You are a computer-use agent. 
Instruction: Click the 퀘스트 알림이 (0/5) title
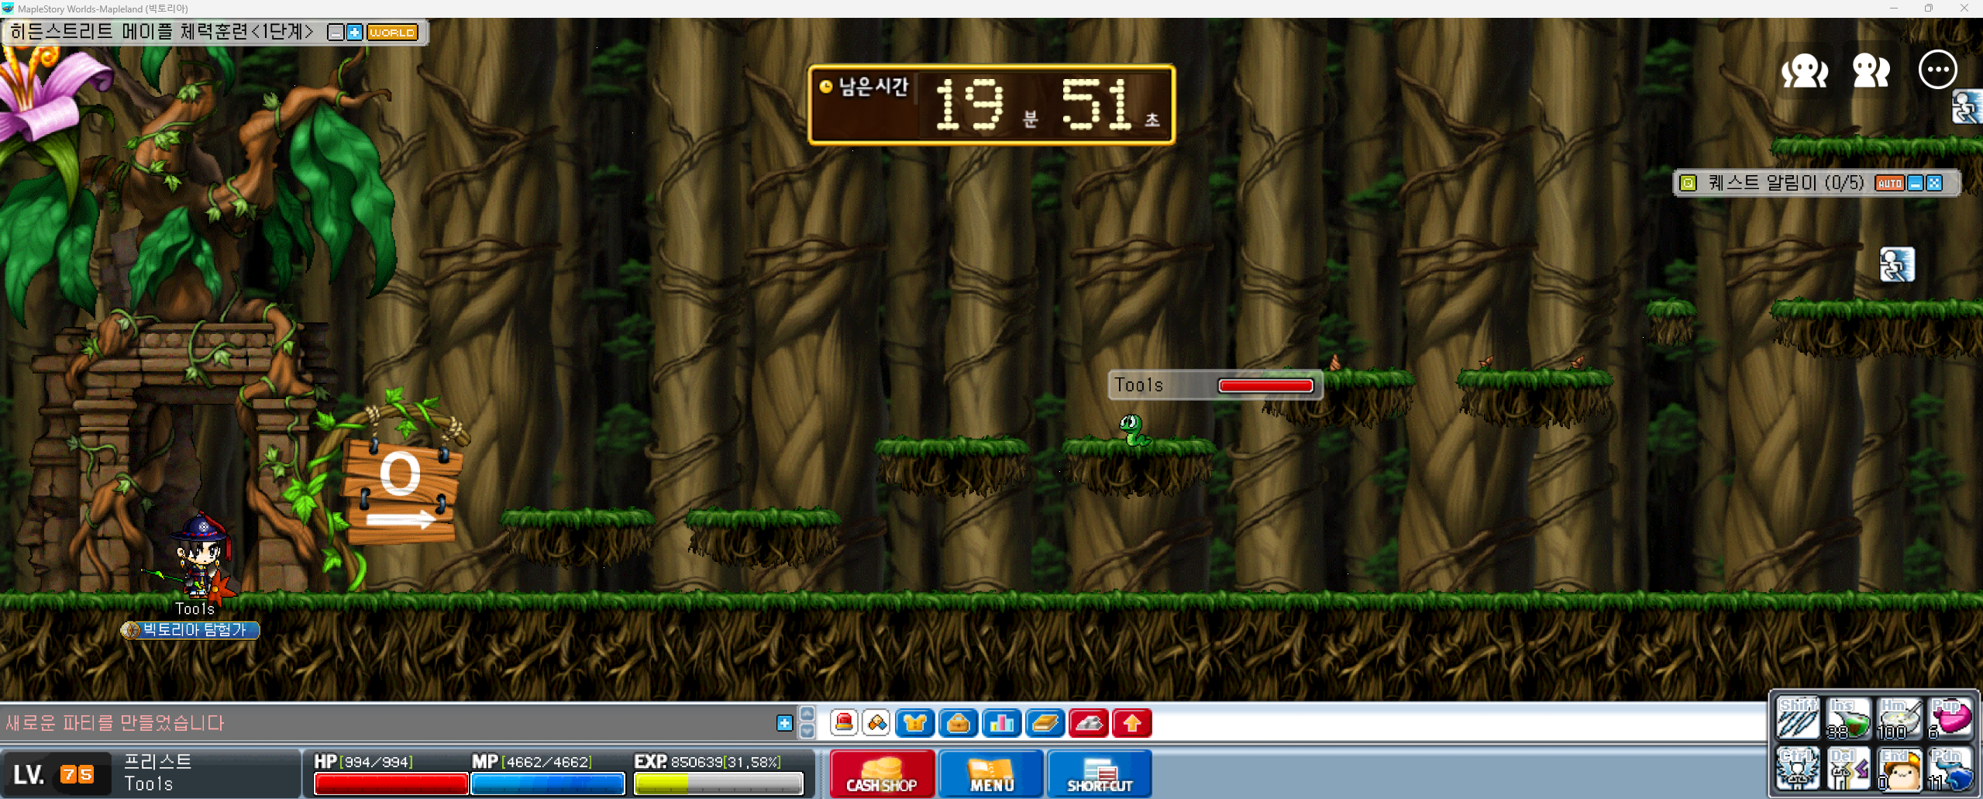[1785, 183]
